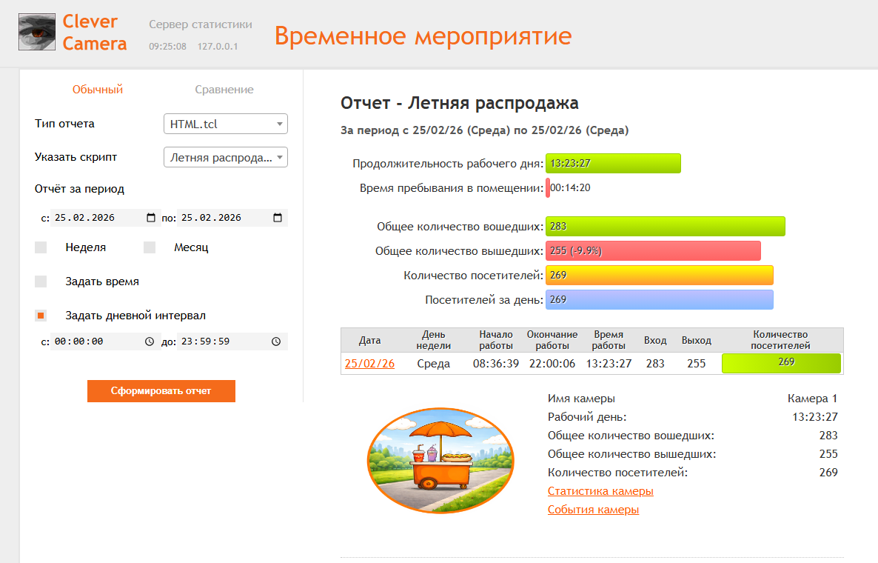This screenshot has height=563, width=878.
Task: Open clock picker for interval start time
Action: [x=150, y=342]
